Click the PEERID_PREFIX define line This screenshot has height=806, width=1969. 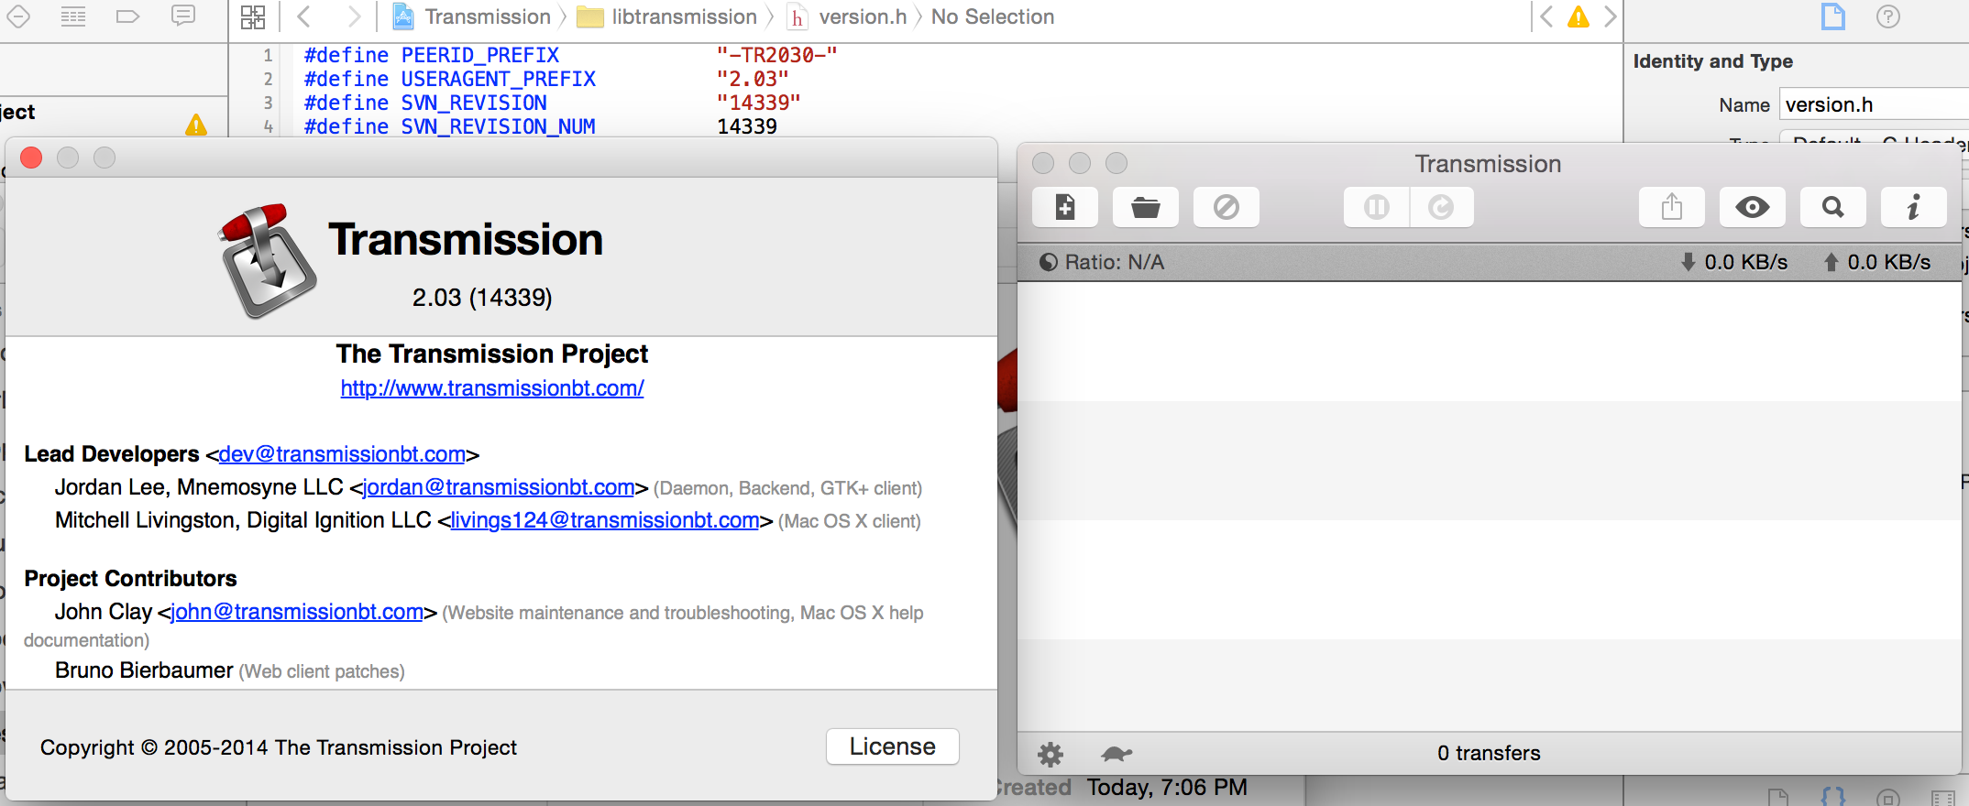(x=570, y=55)
